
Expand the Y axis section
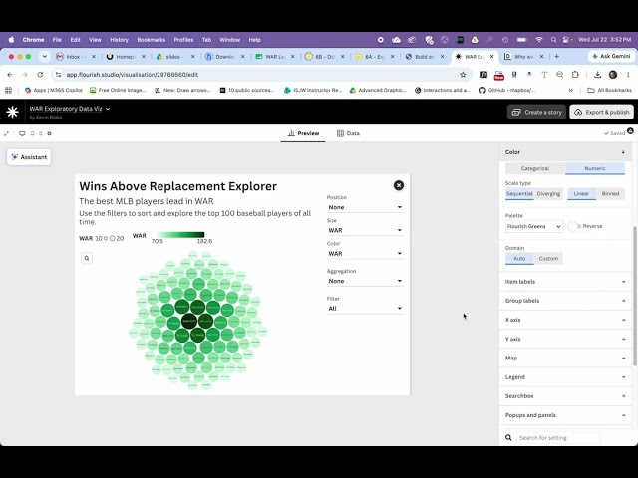[565, 339]
